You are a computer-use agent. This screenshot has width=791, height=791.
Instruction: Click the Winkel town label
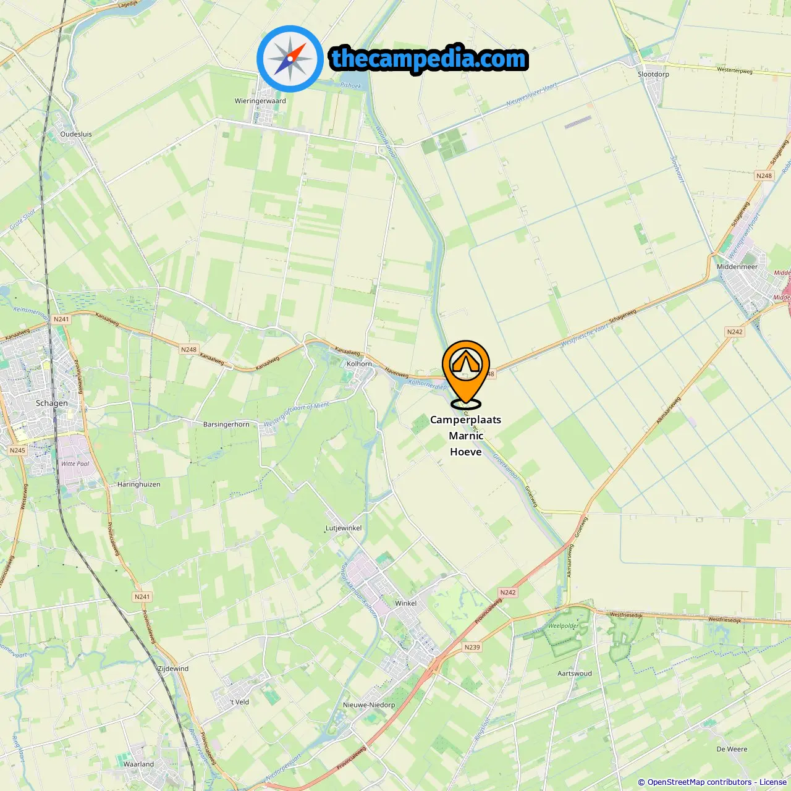[x=406, y=603]
